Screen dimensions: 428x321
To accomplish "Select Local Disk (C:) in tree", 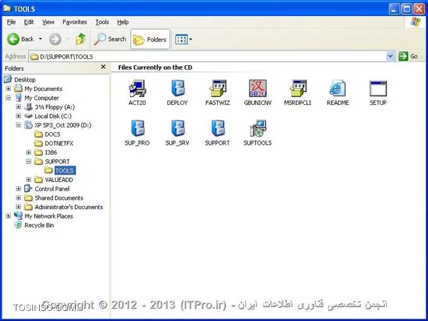I will tap(53, 116).
